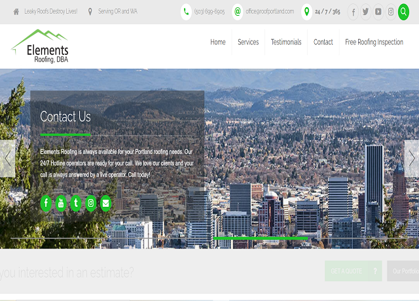Open the Free Roofing Inspection page
This screenshot has width=419, height=301.
click(x=374, y=42)
